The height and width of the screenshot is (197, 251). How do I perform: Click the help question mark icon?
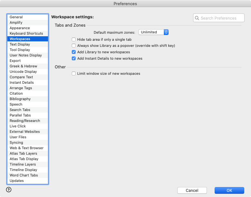[9, 190]
